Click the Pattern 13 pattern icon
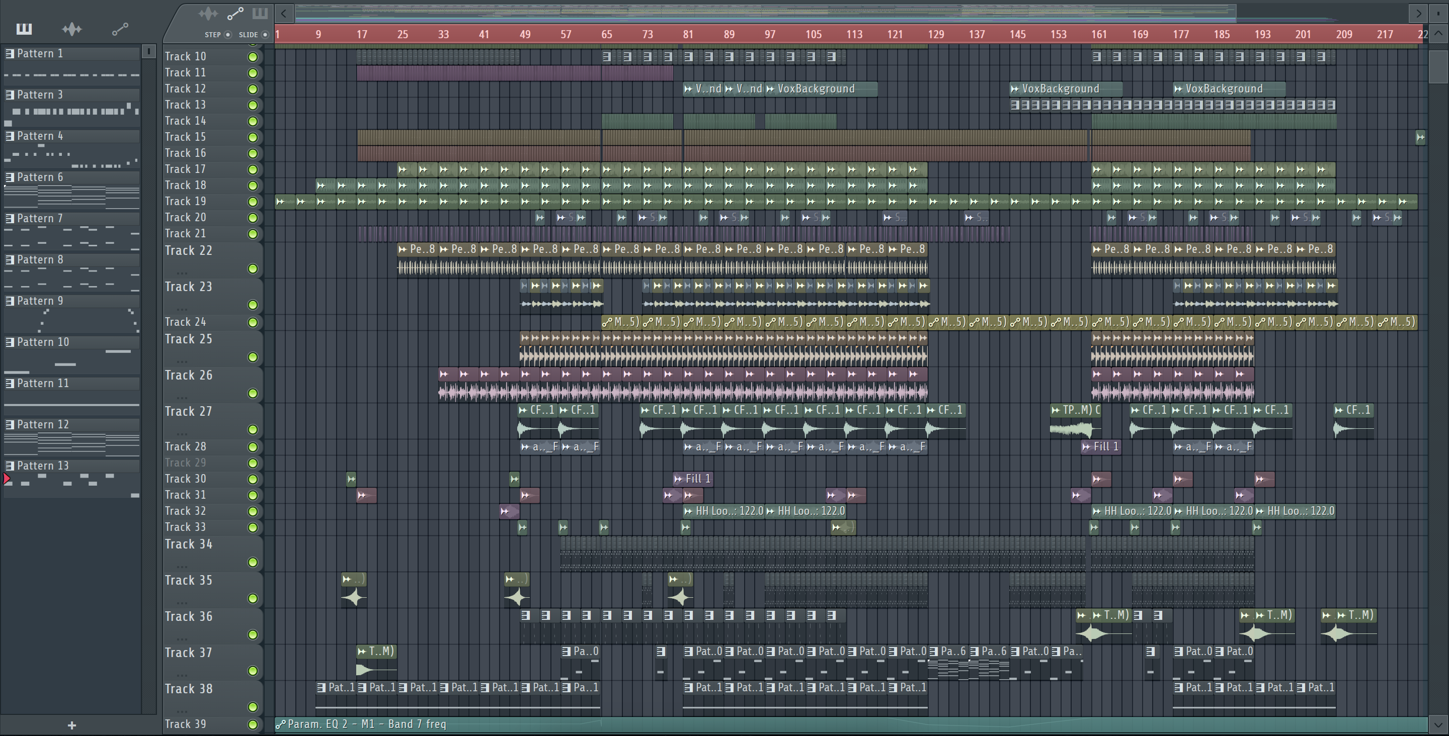The height and width of the screenshot is (736, 1449). [x=10, y=466]
